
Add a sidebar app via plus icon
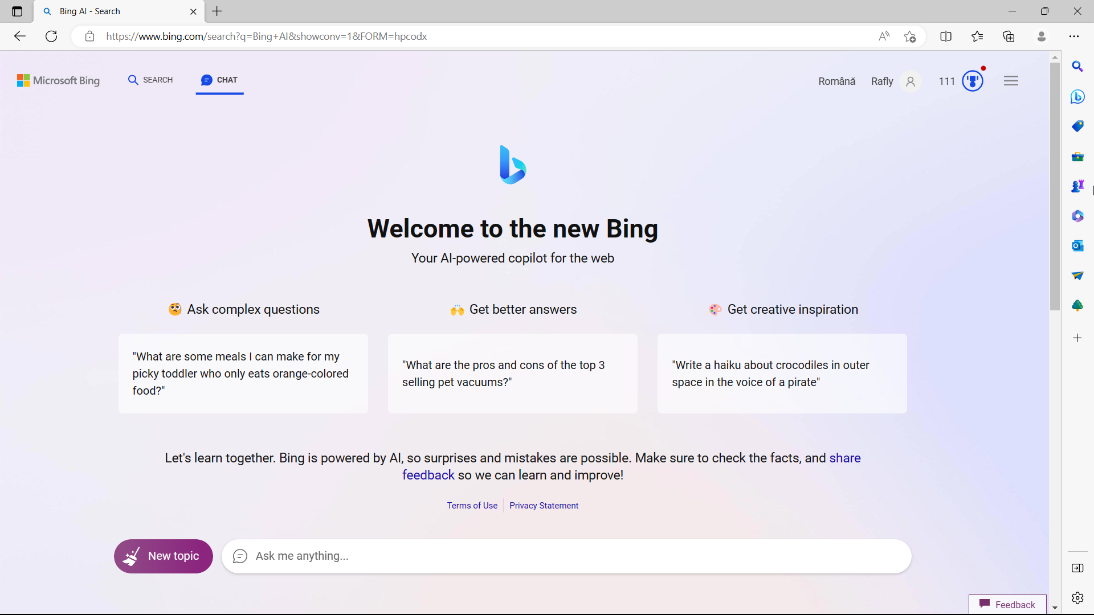(1077, 338)
